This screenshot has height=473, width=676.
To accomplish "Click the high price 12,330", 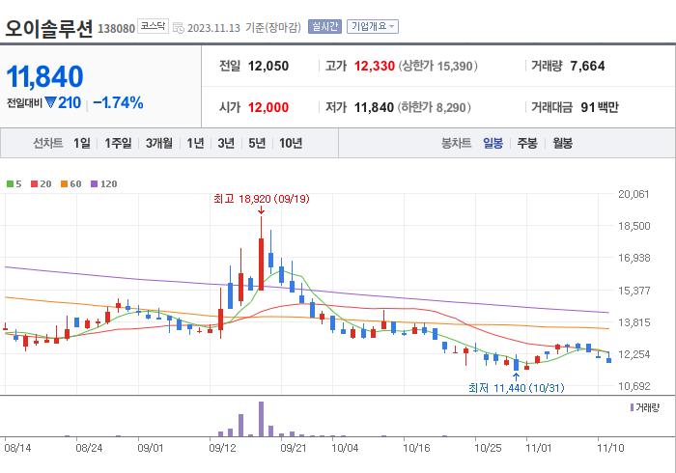I will coord(375,66).
